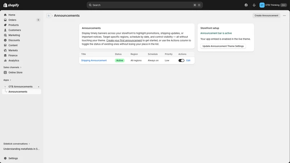Click the All regions cell
This screenshot has width=290, height=163.
[x=136, y=60]
